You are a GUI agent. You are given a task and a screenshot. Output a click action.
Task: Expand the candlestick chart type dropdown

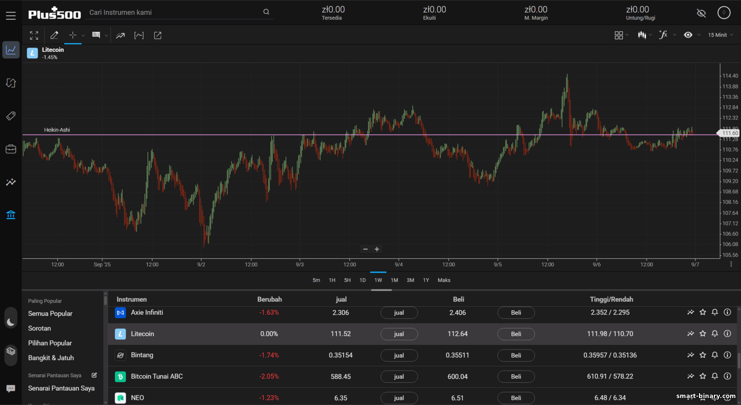click(645, 35)
